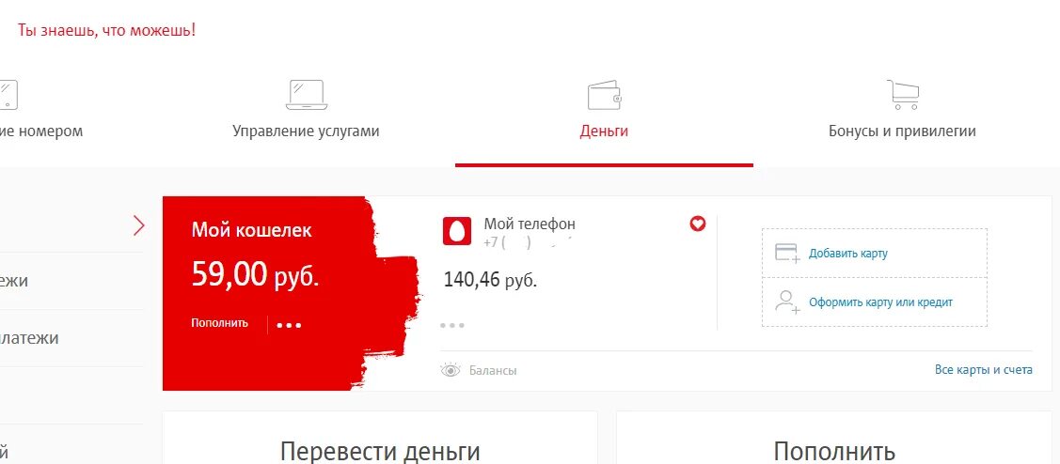
Task: Open the Перевести деньги panel
Action: tap(380, 438)
